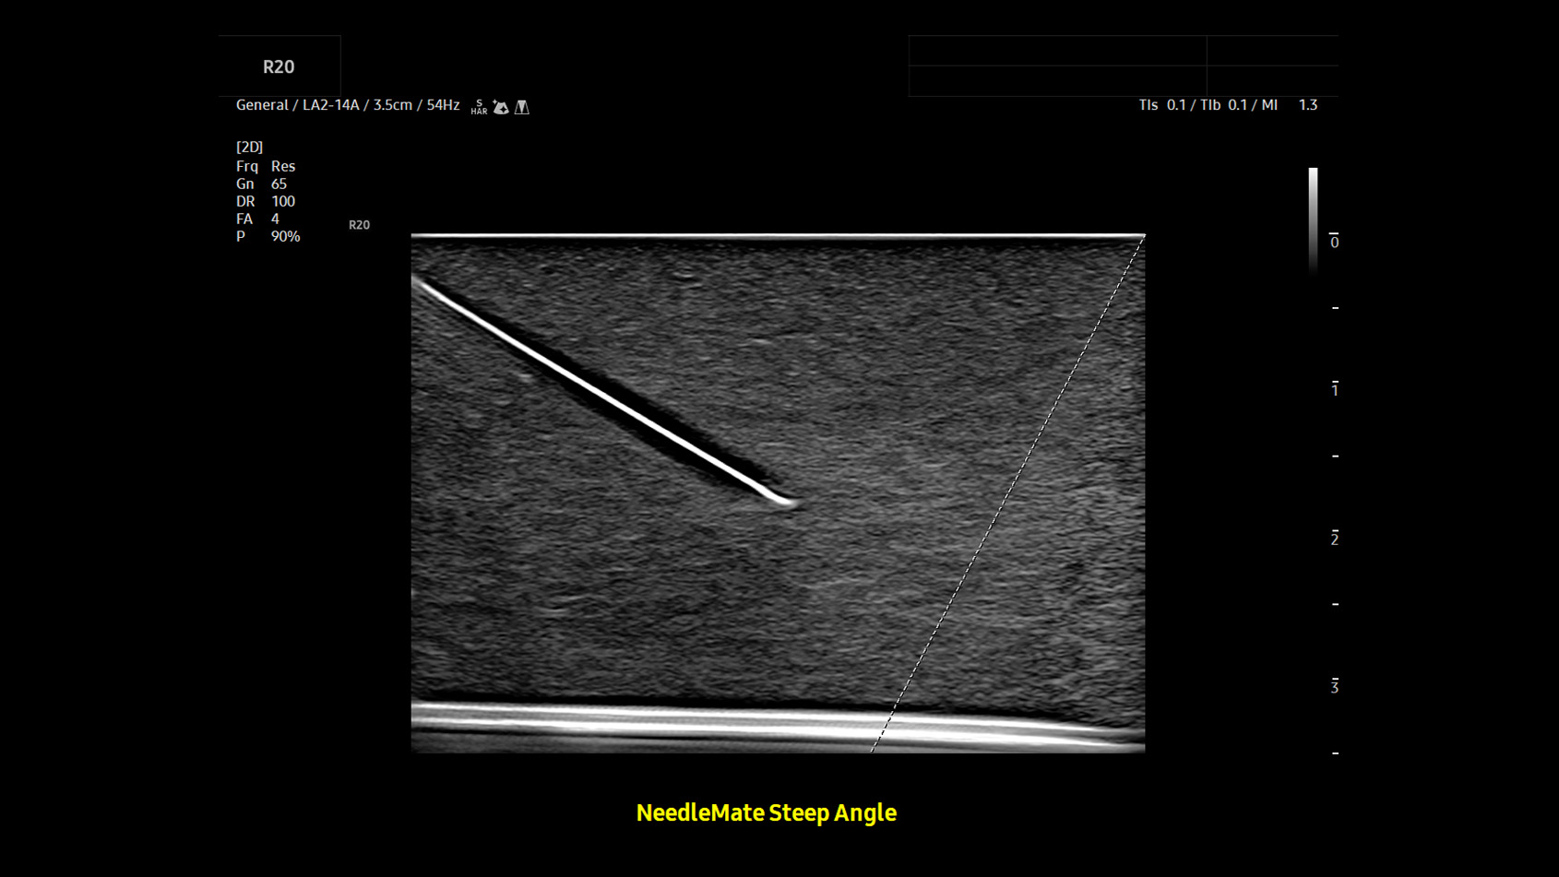
Task: Click the small R20 probe orientation marker
Action: 359,225
